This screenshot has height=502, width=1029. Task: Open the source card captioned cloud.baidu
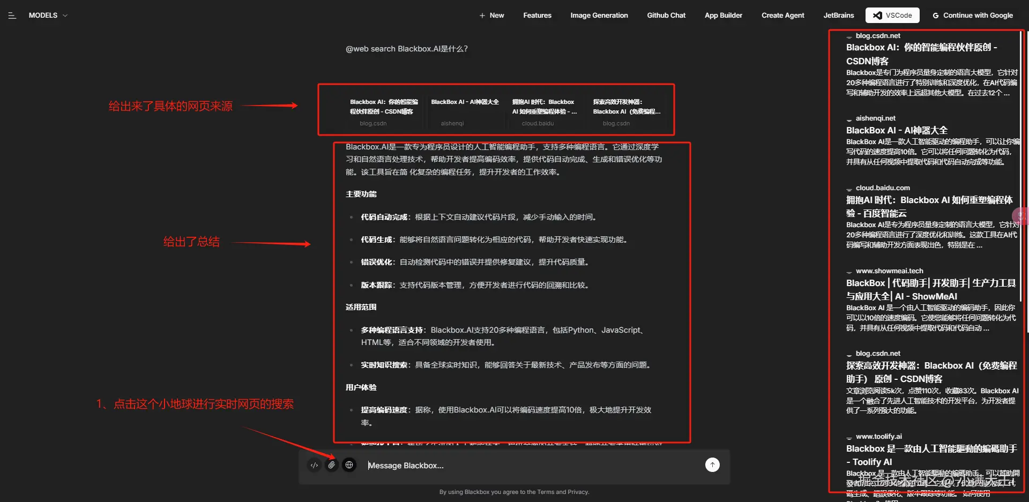pyautogui.click(x=546, y=111)
